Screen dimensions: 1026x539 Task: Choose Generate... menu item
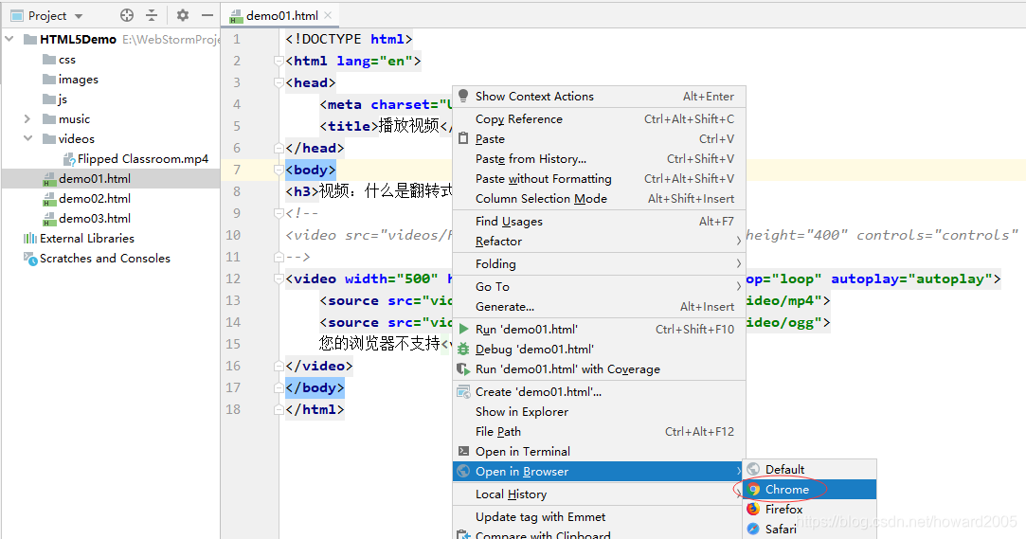point(599,306)
